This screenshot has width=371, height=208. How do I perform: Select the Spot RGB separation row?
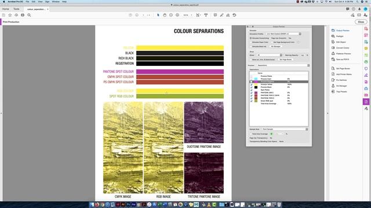(x=279, y=101)
